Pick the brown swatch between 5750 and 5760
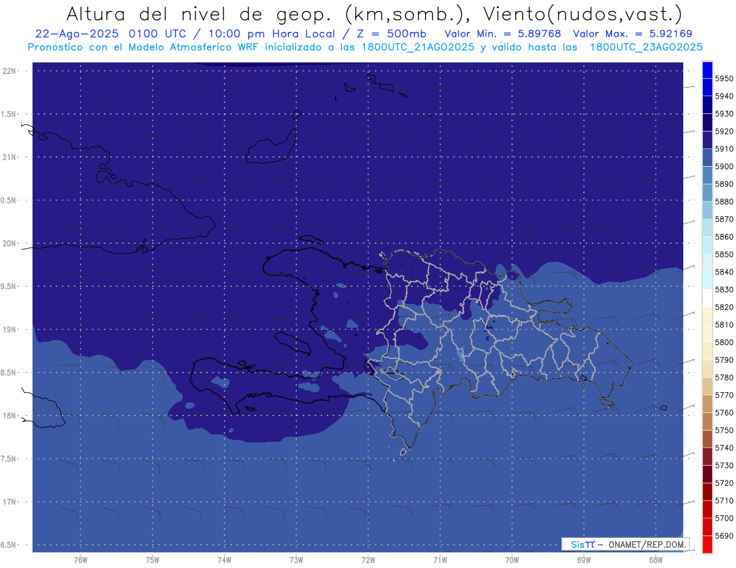The width and height of the screenshot is (736, 568). pyautogui.click(x=707, y=422)
